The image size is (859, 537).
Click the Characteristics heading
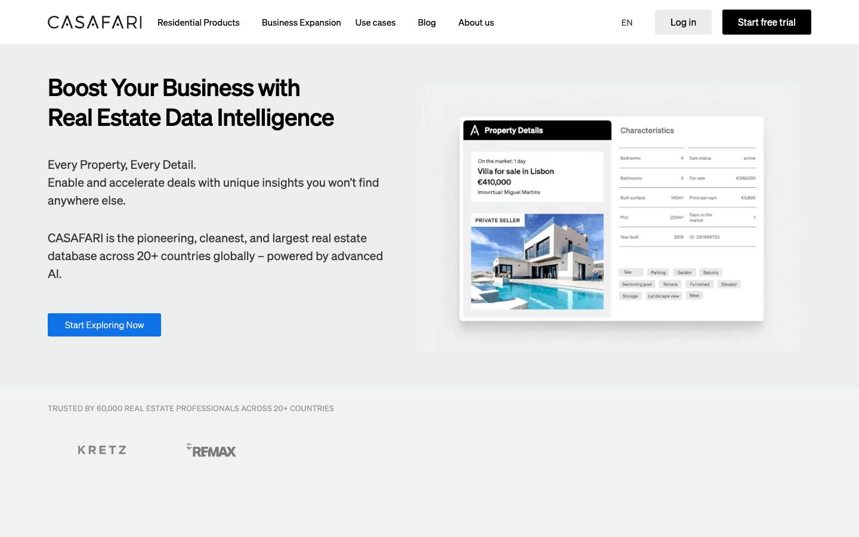pos(647,130)
